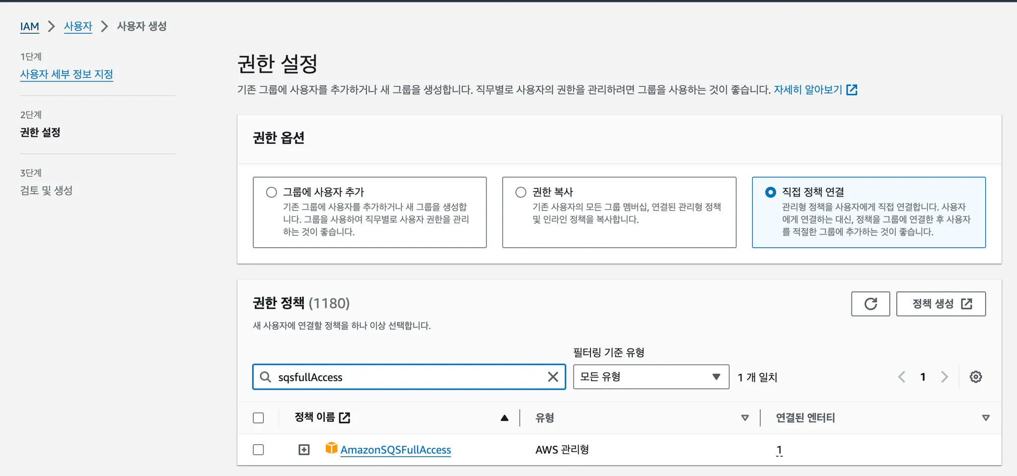Screen dimensions: 1017x476
Task: Click the external link icon beside 정책 이름
Action: 345,418
